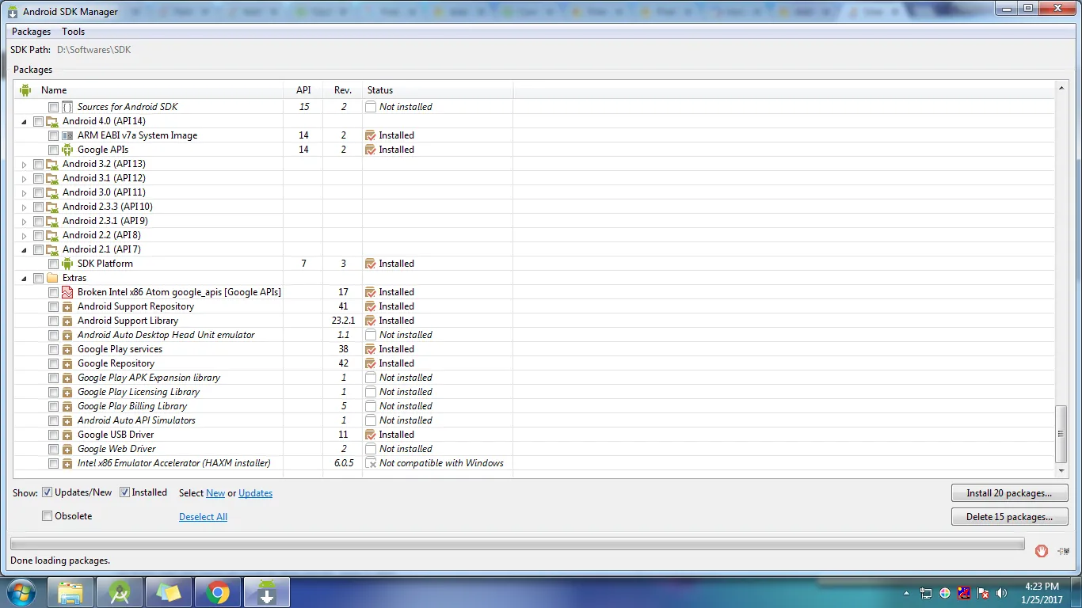Screen dimensions: 1082x608
Task: Click the Google USB Driver package icon
Action: pyautogui.click(x=67, y=435)
